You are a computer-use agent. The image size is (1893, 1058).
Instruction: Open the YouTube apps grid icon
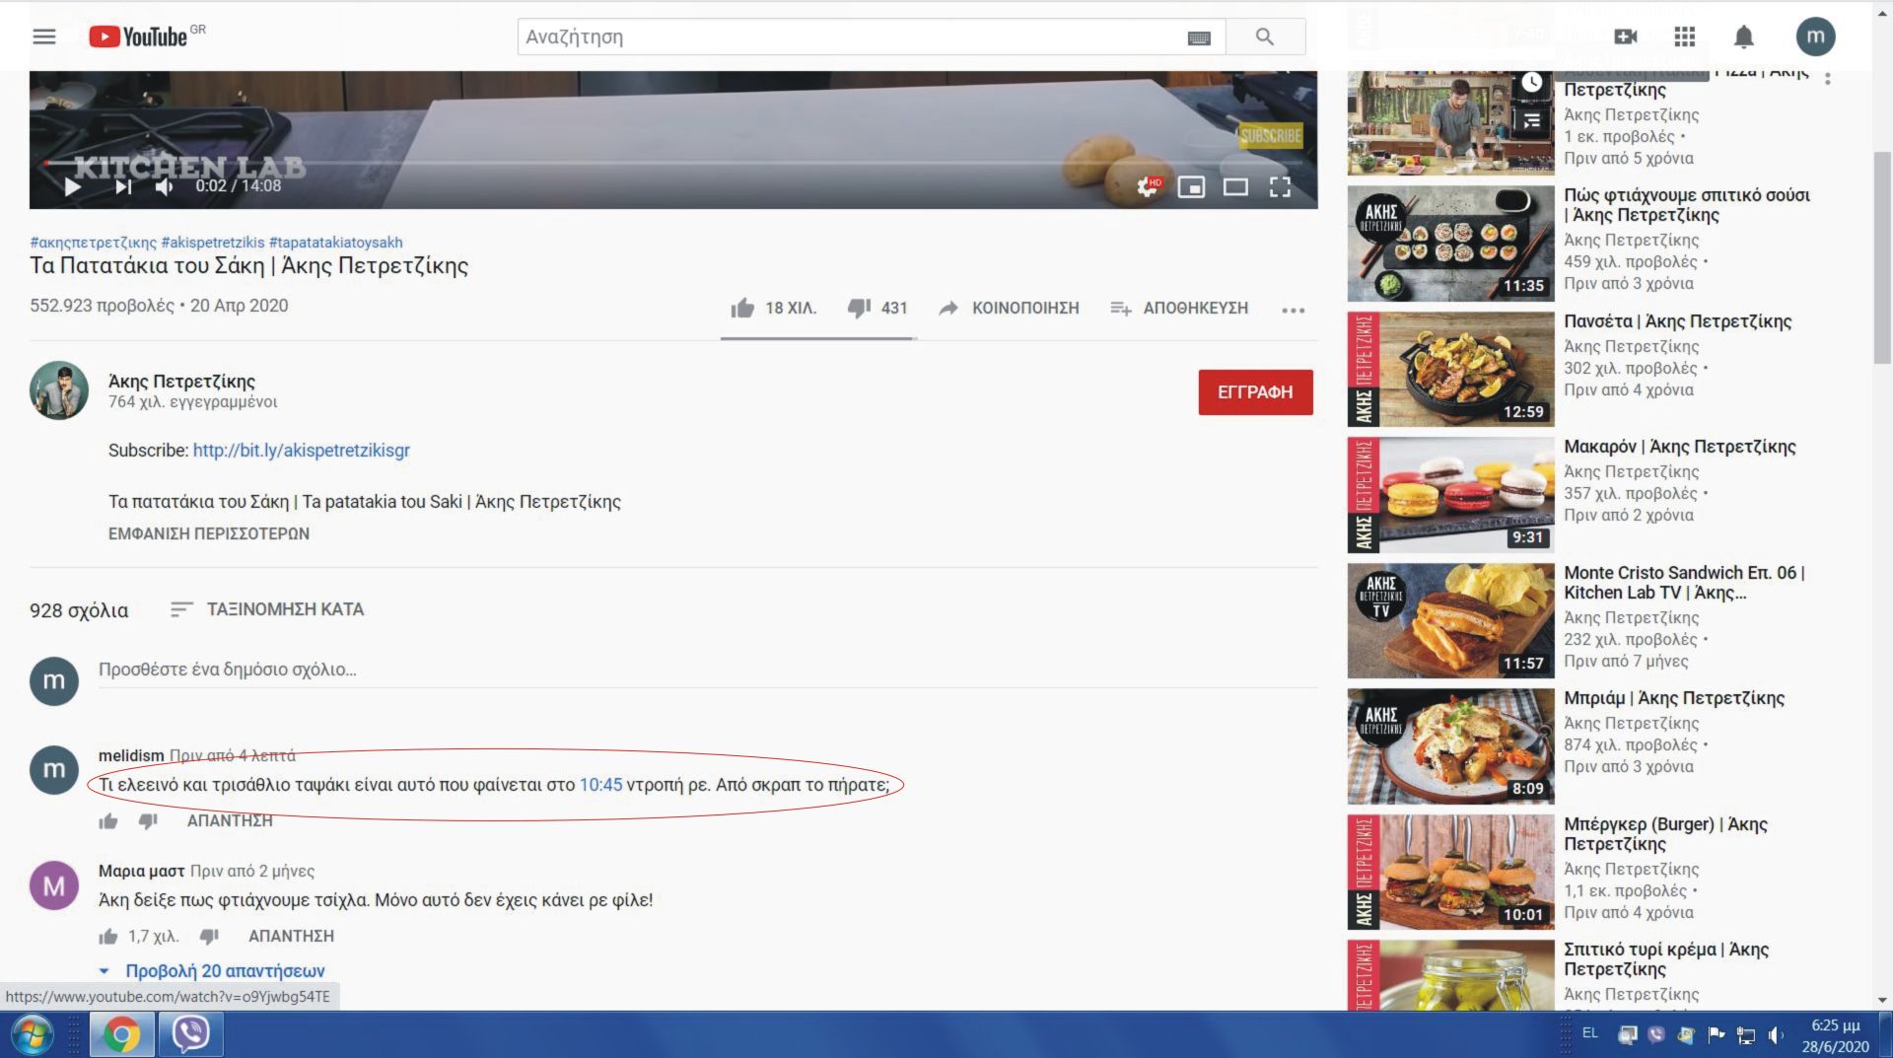(1685, 36)
